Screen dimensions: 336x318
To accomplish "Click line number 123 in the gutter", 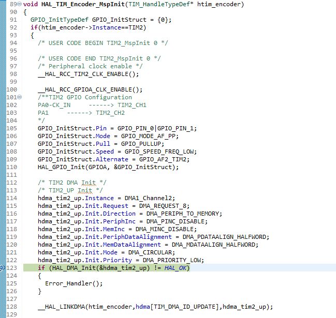I will point(11,268).
